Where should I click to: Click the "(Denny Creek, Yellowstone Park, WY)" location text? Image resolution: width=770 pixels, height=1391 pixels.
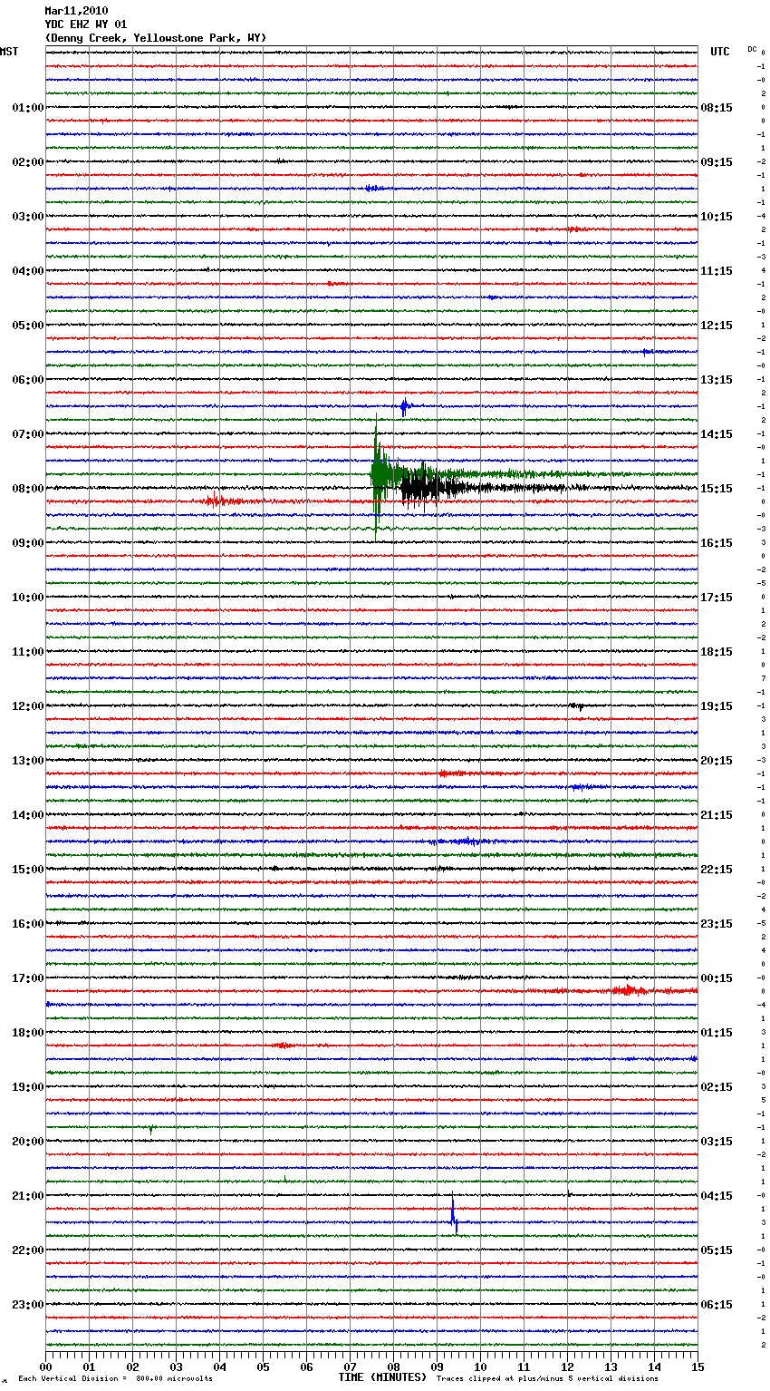click(x=156, y=38)
